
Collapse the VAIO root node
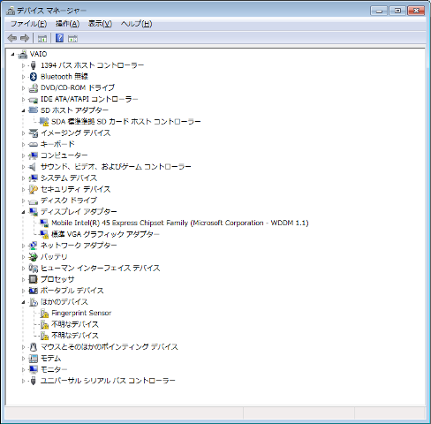12,54
